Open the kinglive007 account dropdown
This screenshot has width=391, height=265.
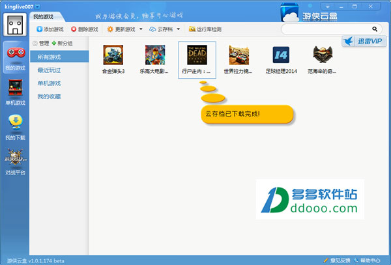(37, 7)
